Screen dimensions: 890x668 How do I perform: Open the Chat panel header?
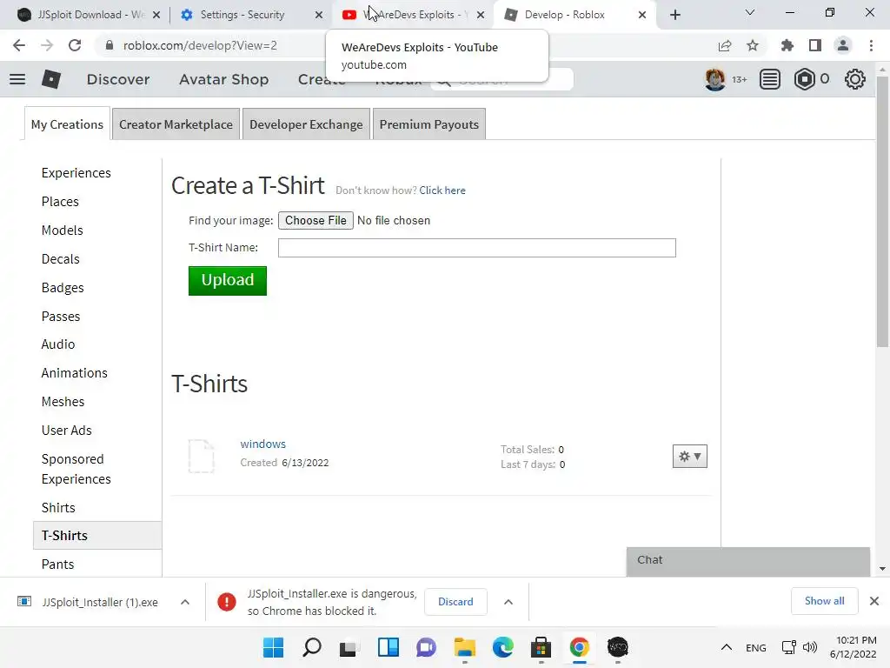748,561
